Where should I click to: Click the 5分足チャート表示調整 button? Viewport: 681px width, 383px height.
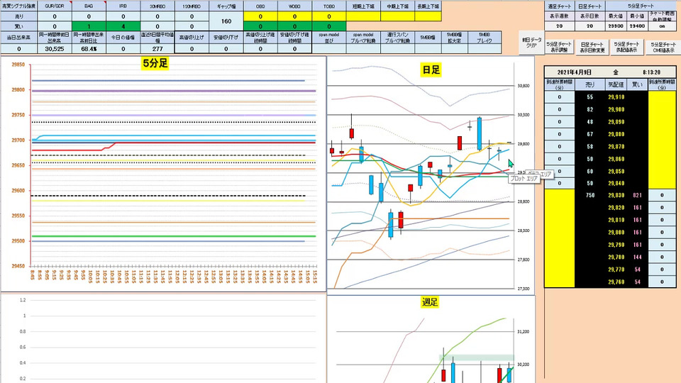point(558,47)
